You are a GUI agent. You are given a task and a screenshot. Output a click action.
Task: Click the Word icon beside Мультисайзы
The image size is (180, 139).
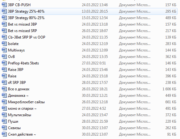4,115
